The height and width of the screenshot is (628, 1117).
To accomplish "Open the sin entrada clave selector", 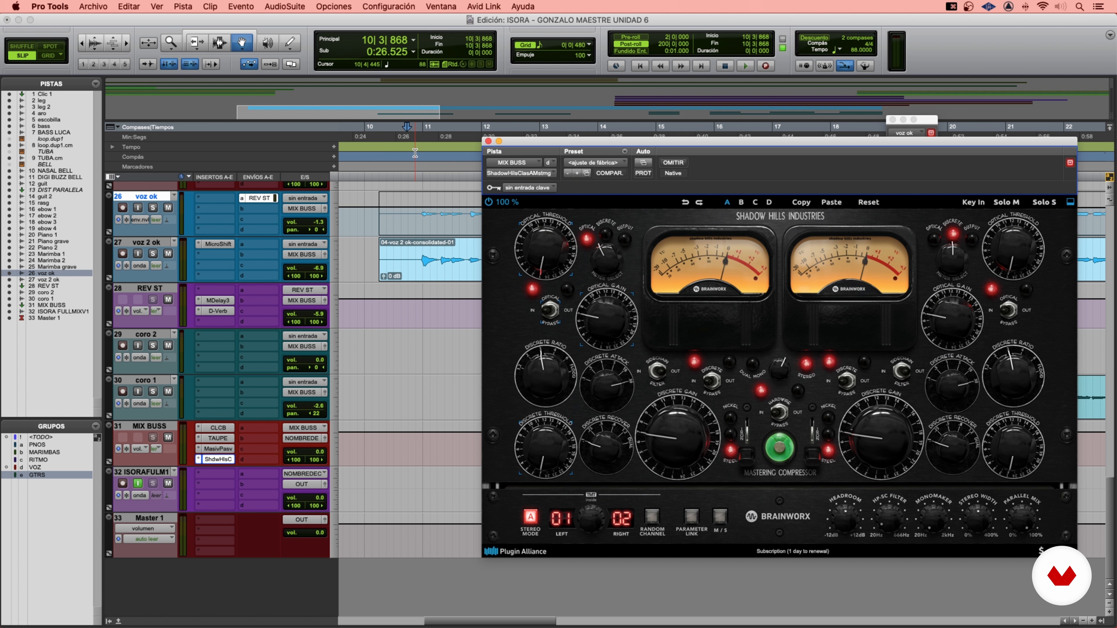I will [529, 188].
